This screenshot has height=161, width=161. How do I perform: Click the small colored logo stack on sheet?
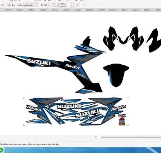pos(122,119)
